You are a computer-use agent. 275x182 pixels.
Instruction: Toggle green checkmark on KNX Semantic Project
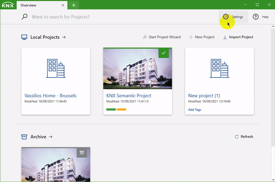(x=164, y=53)
